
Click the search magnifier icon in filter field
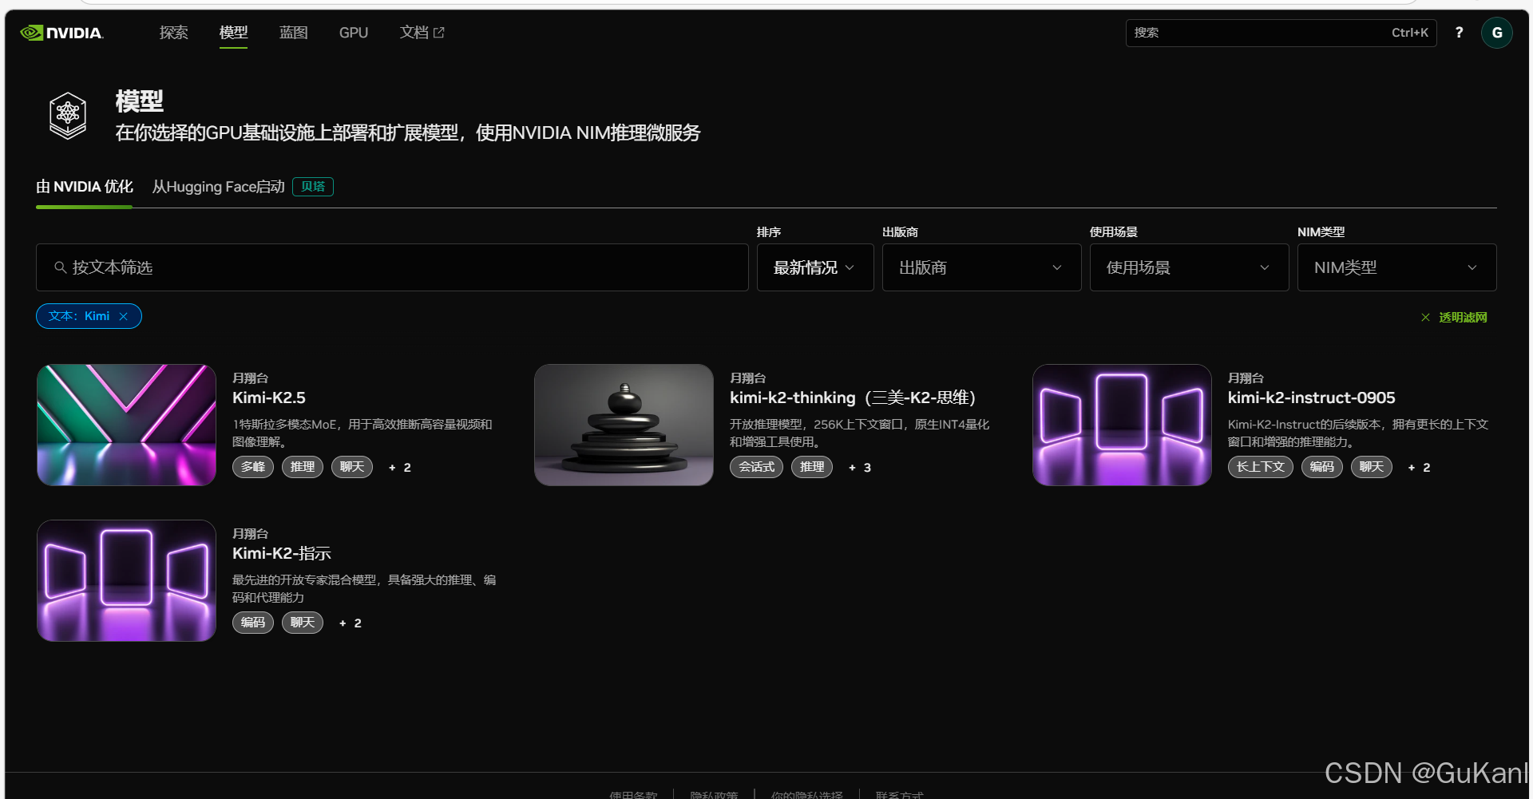[x=60, y=267]
